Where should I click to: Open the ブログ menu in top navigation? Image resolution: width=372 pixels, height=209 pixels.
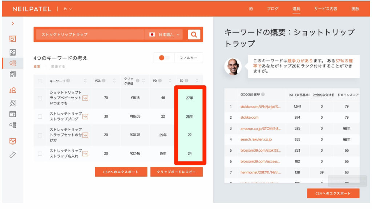(272, 9)
